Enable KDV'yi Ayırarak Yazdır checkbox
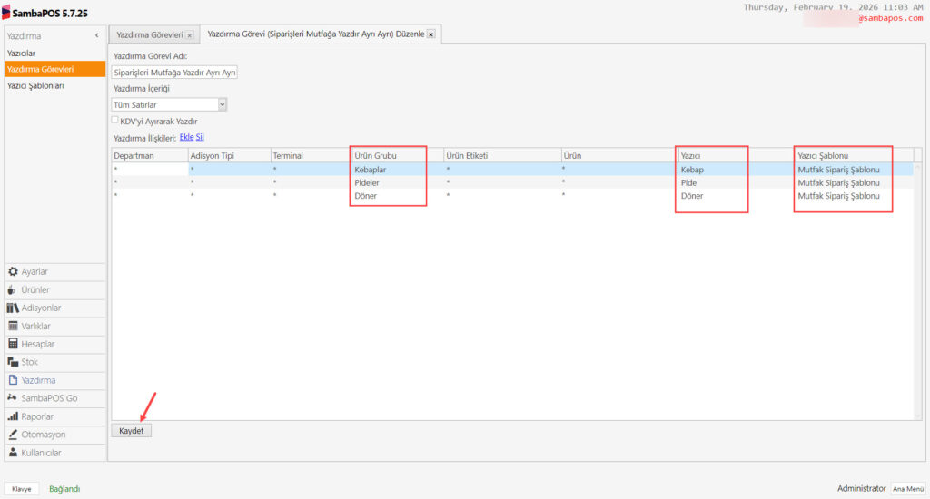 115,120
